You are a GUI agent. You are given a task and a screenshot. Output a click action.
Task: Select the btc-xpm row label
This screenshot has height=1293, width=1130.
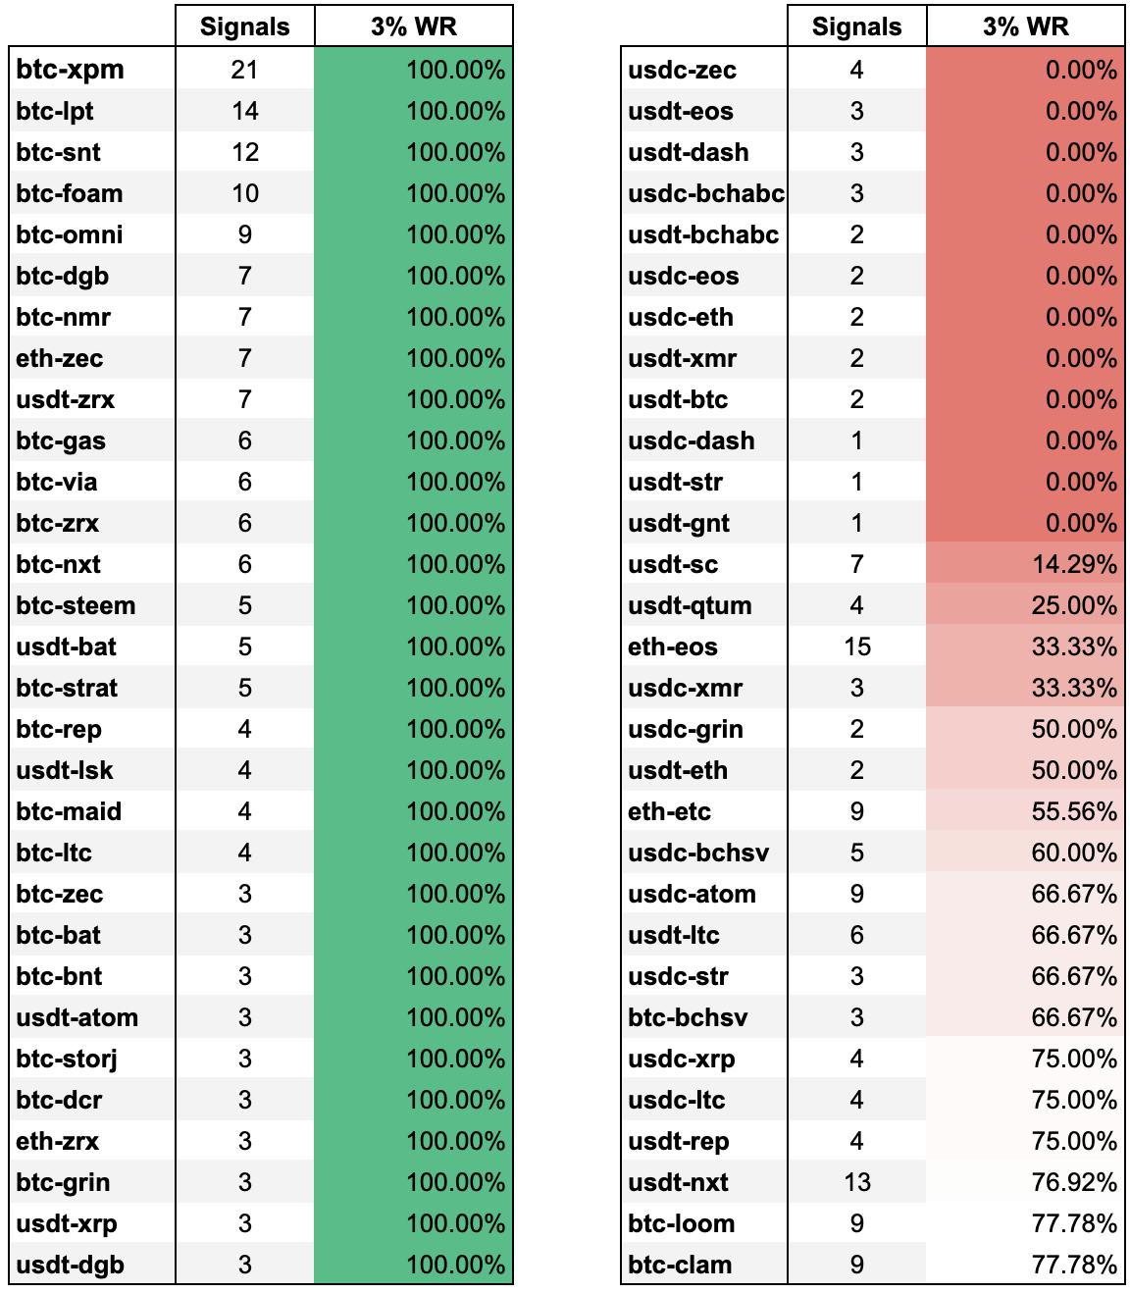coord(70,70)
